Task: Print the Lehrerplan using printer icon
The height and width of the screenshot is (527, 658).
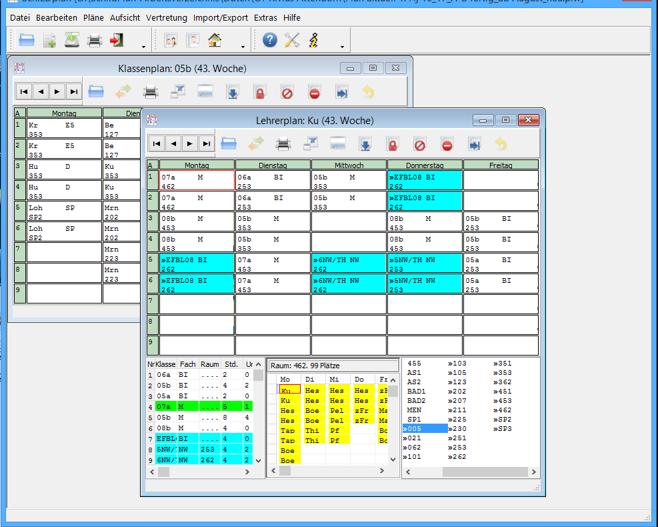Action: [x=283, y=143]
